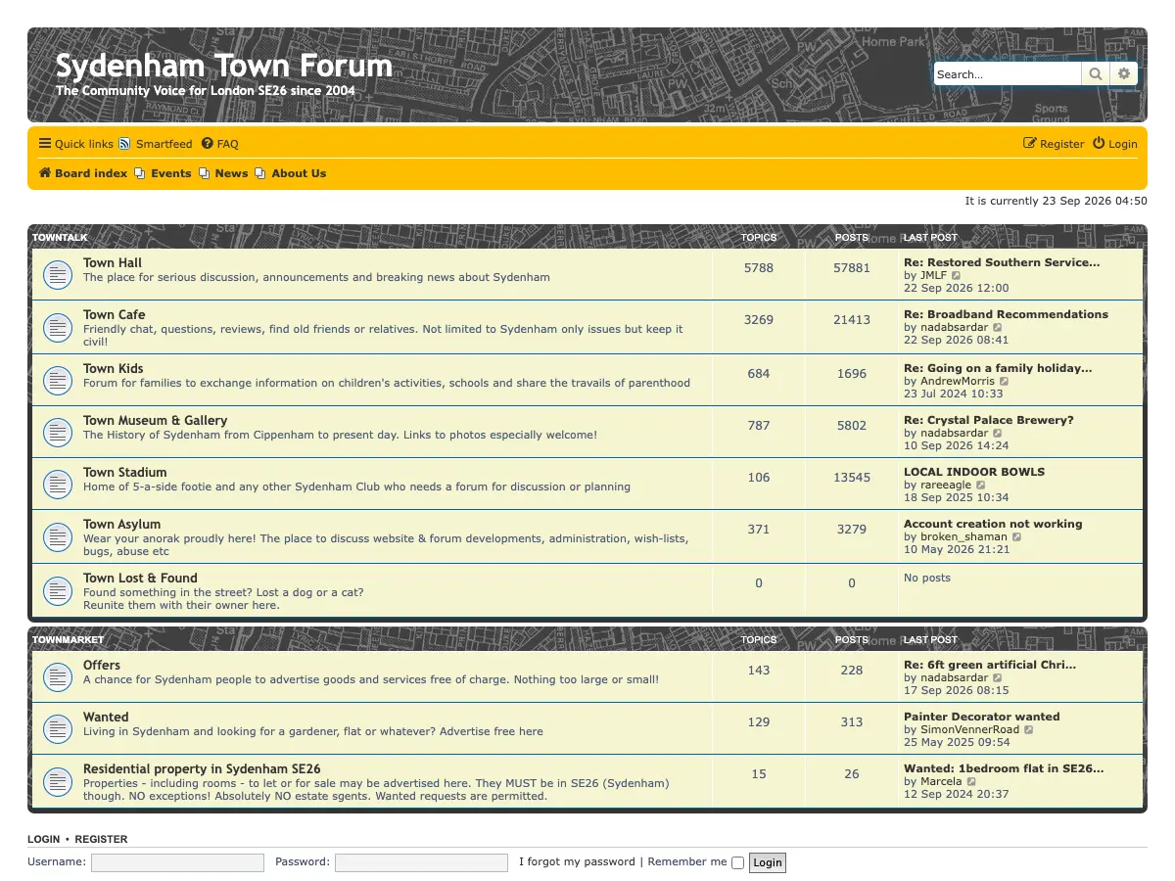Go to Board index
The width and height of the screenshot is (1175, 881).
pyautogui.click(x=83, y=173)
